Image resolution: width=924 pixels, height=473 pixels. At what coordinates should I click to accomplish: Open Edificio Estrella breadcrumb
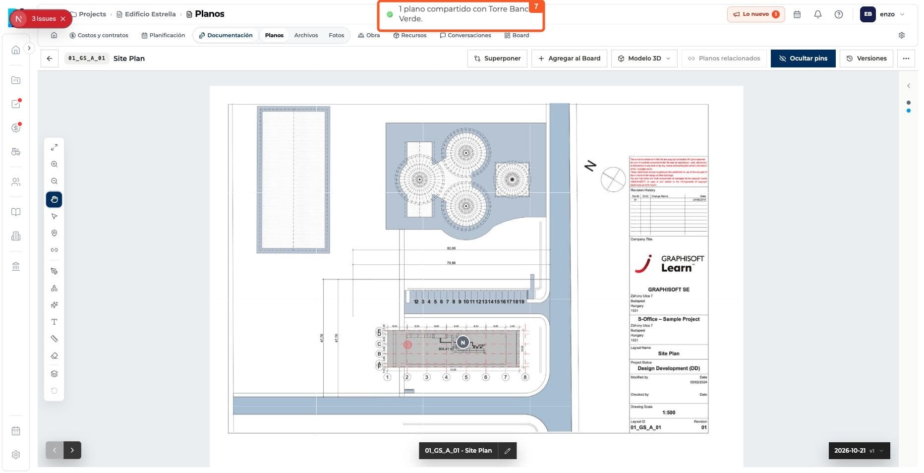[x=146, y=14]
